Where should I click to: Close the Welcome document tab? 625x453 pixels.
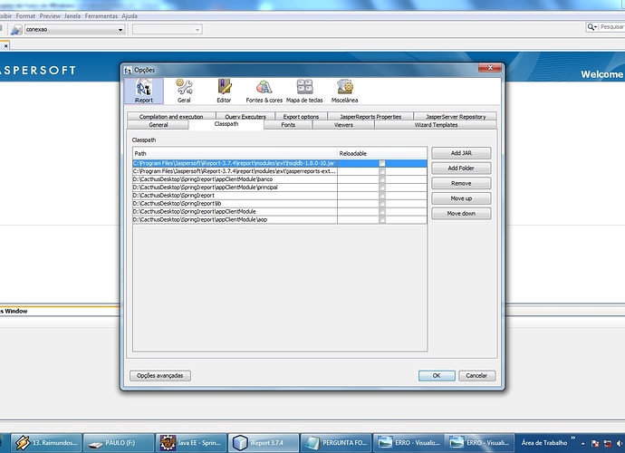[x=5, y=46]
